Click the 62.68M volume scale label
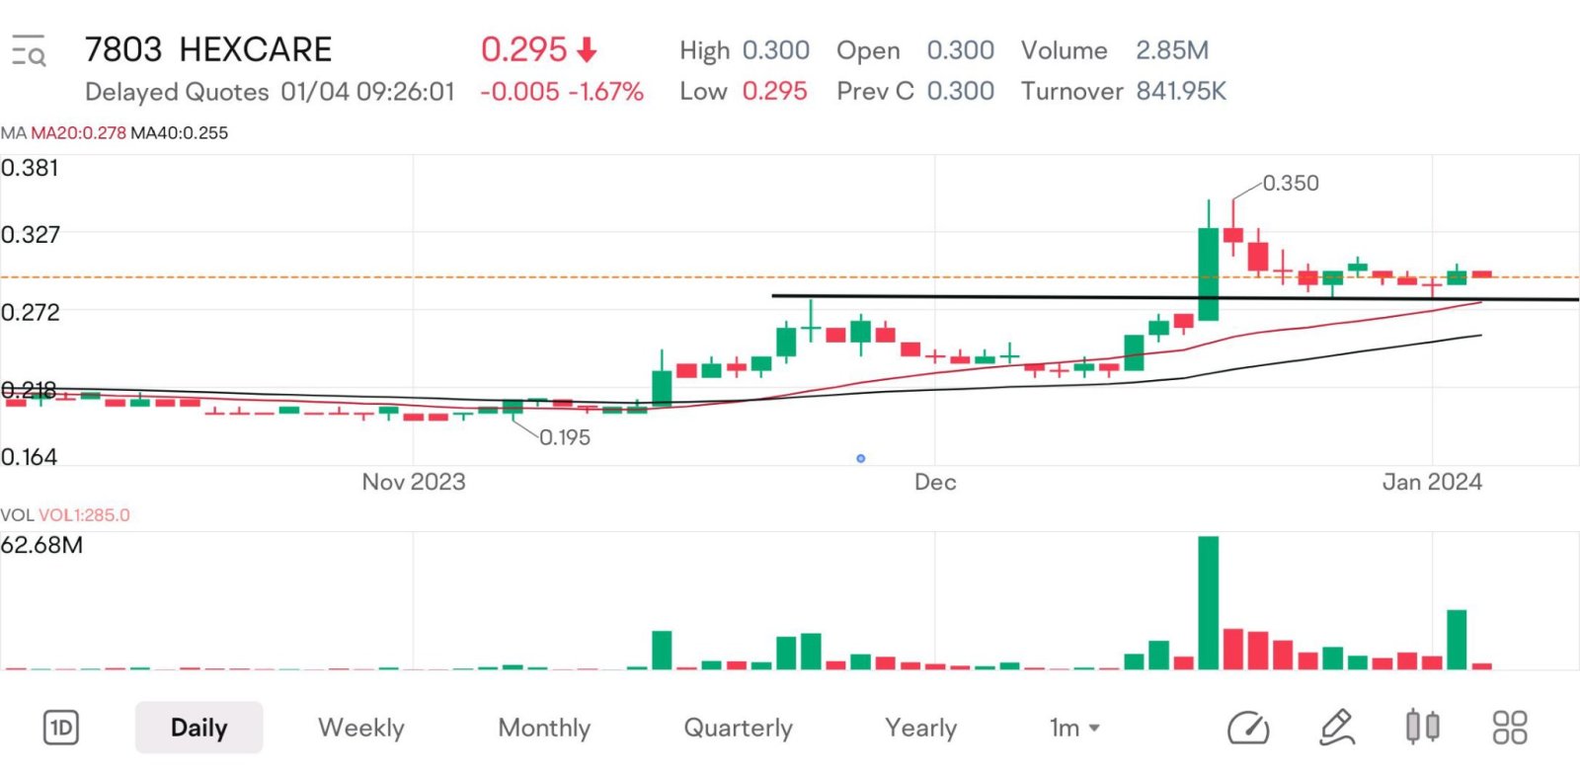The image size is (1580, 771). pos(41,545)
